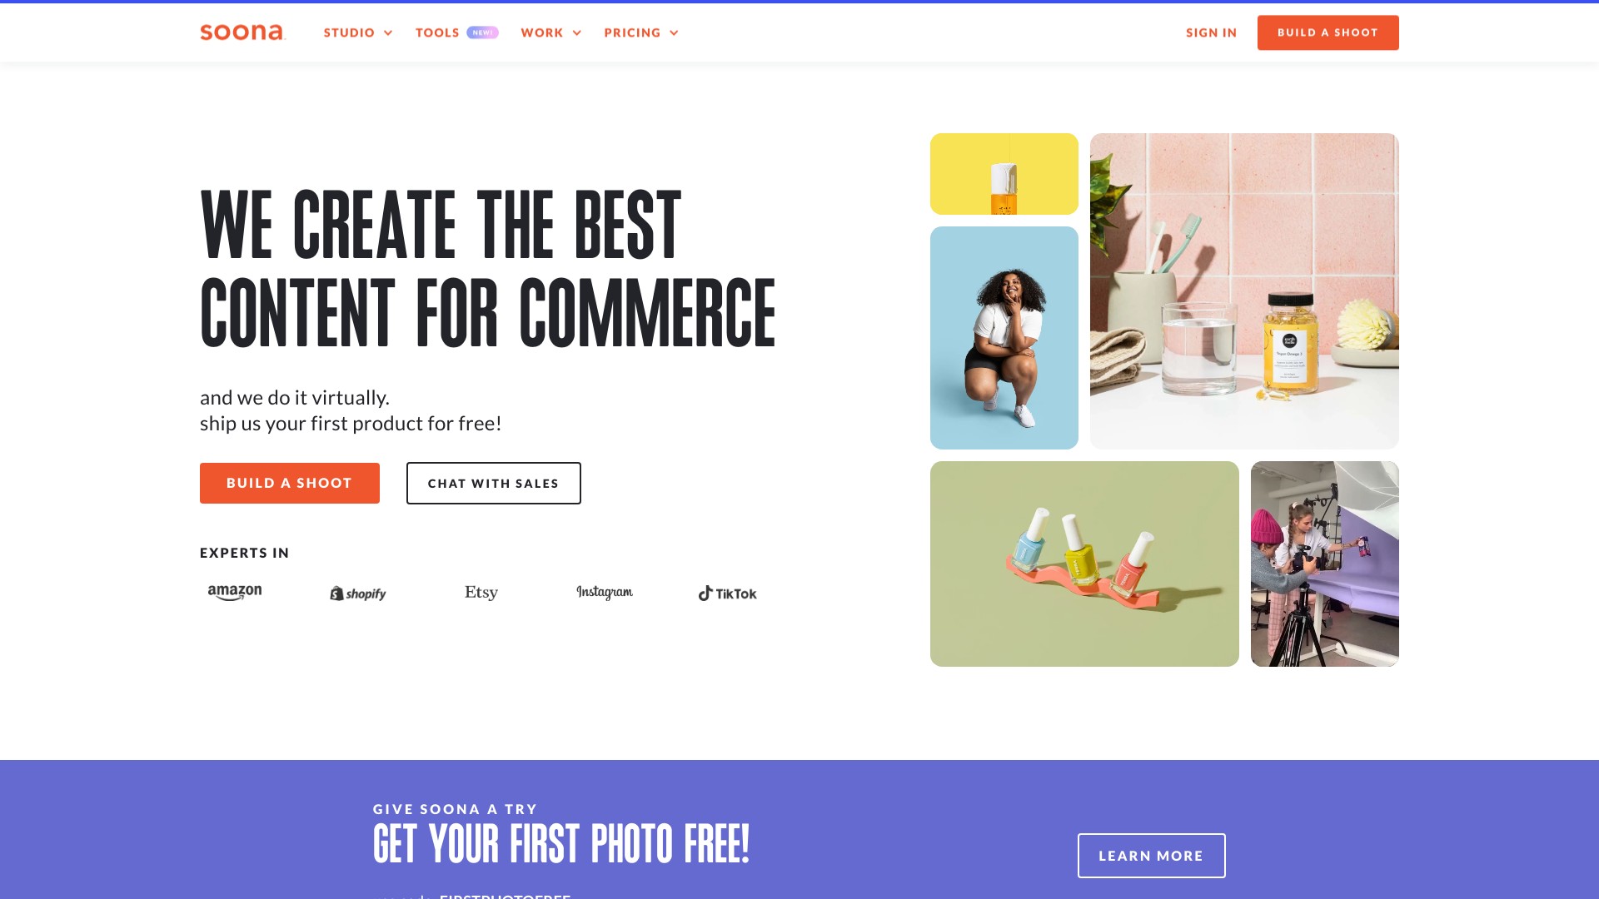Click the Learn More button
This screenshot has width=1599, height=899.
[1152, 856]
